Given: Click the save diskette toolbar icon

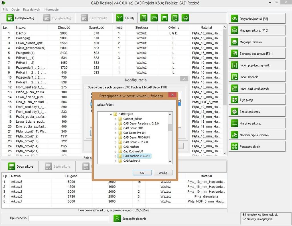Looking at the screenshot, I should [165, 18].
